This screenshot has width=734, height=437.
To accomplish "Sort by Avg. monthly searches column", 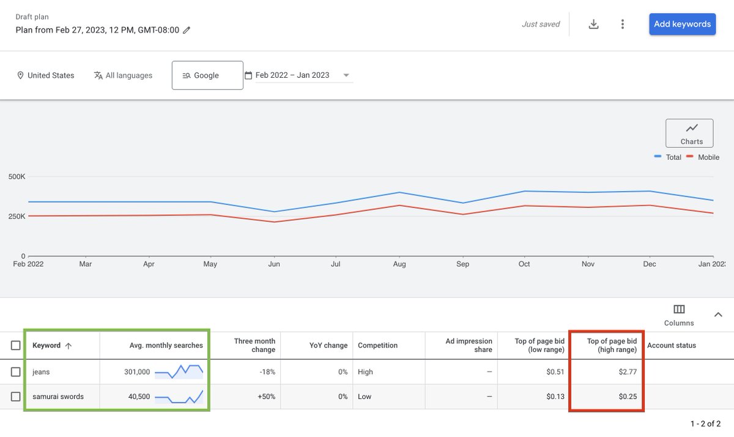I will click(x=166, y=345).
